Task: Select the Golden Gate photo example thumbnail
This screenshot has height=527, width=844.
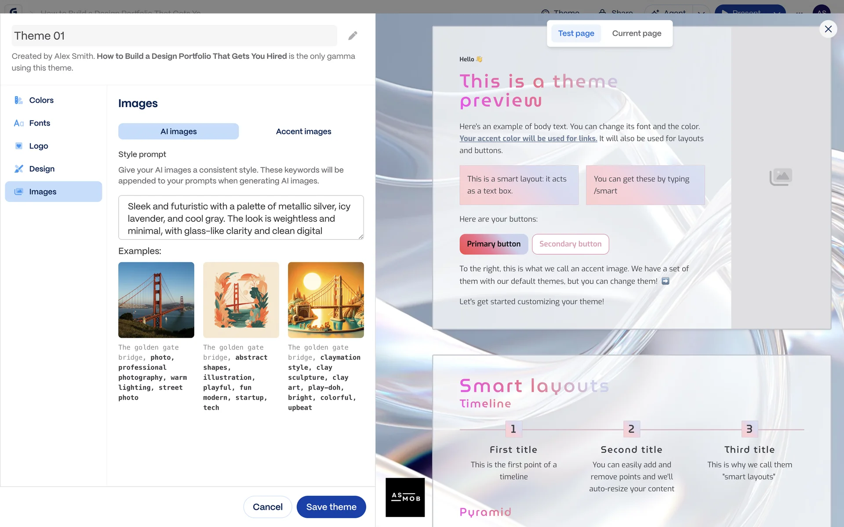Action: coord(156,300)
